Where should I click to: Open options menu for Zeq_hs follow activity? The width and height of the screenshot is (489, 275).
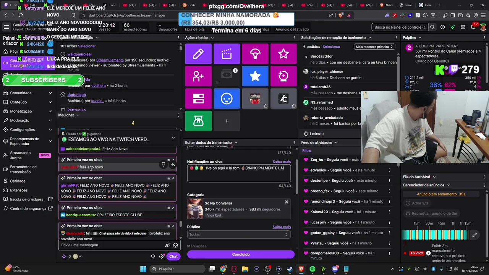point(389,160)
